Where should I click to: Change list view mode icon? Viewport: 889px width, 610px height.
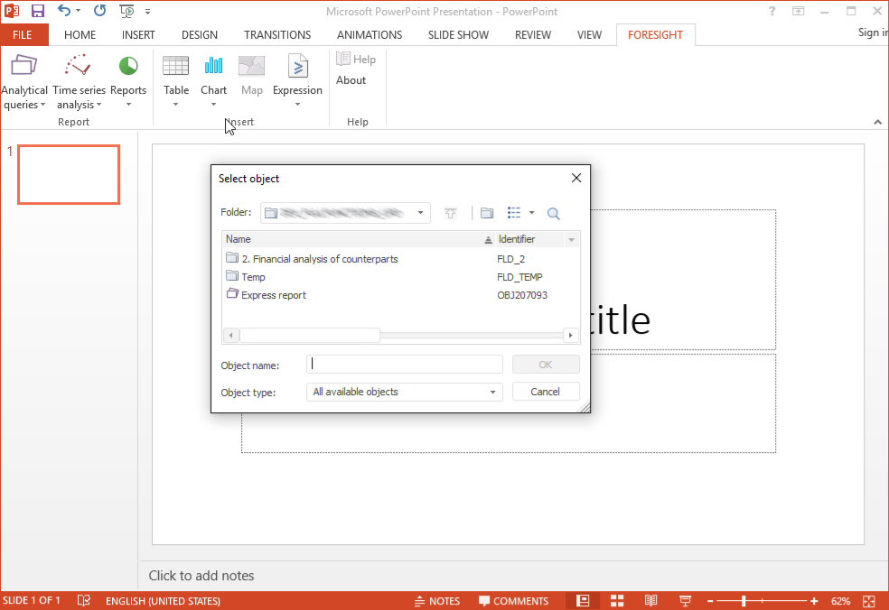(514, 212)
